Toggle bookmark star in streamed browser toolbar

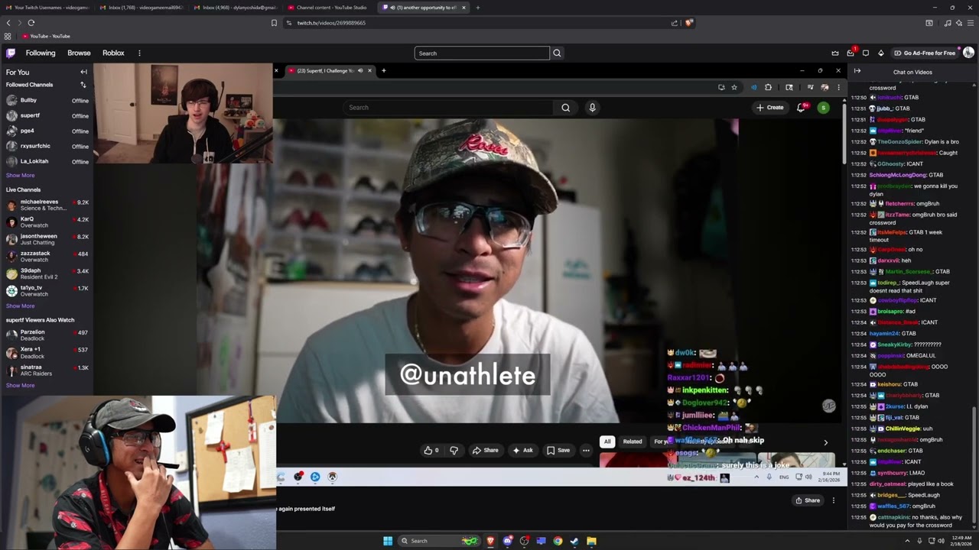tap(734, 87)
